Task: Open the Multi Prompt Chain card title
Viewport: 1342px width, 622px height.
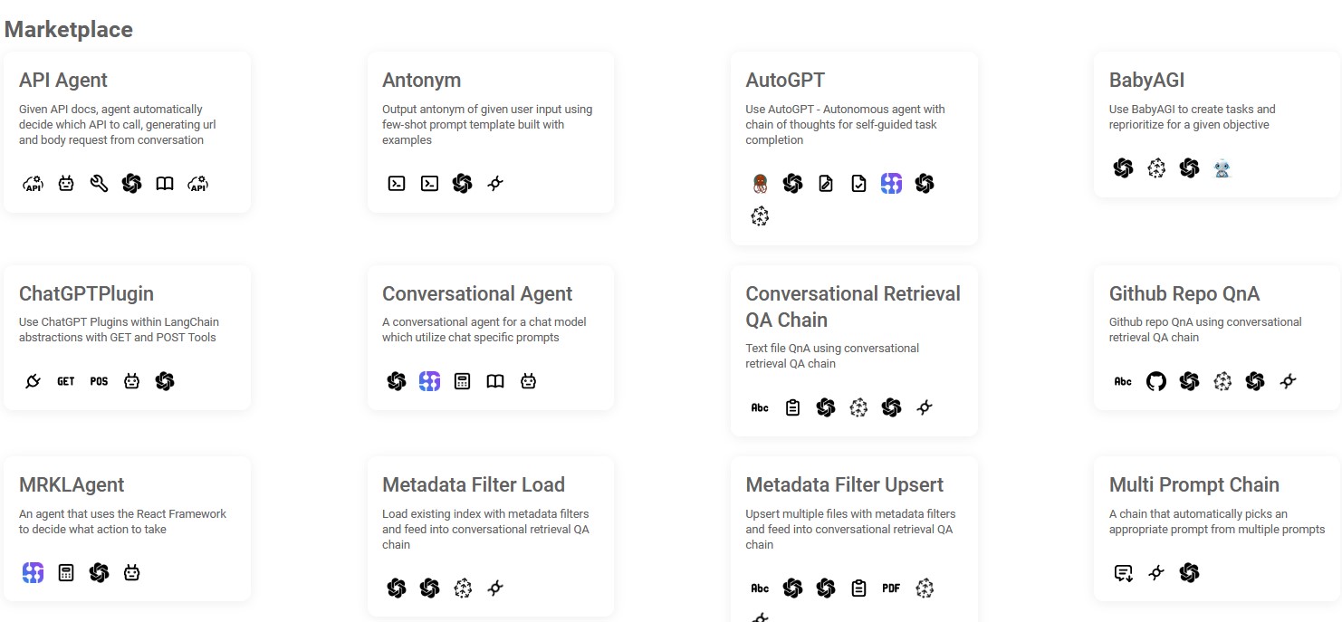Action: point(1193,484)
